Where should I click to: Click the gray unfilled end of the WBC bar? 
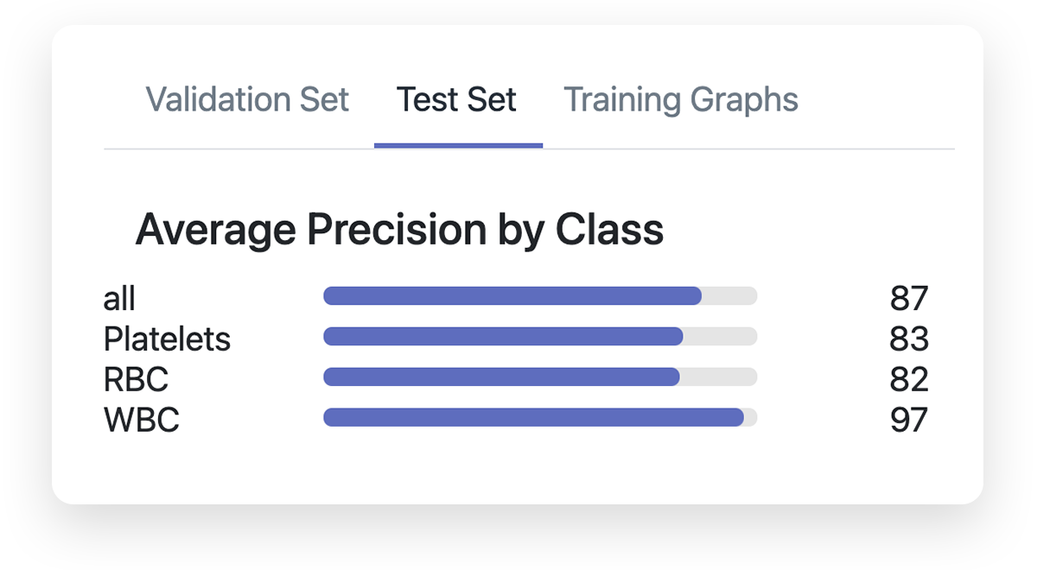click(751, 418)
